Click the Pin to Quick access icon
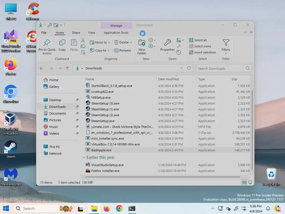Viewport: 285px width, 214px height. 47,43
